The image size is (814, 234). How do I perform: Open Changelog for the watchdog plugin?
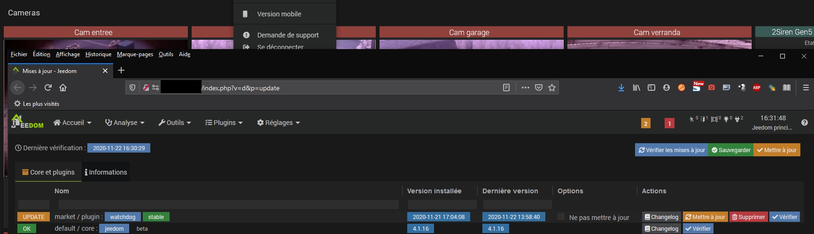661,217
